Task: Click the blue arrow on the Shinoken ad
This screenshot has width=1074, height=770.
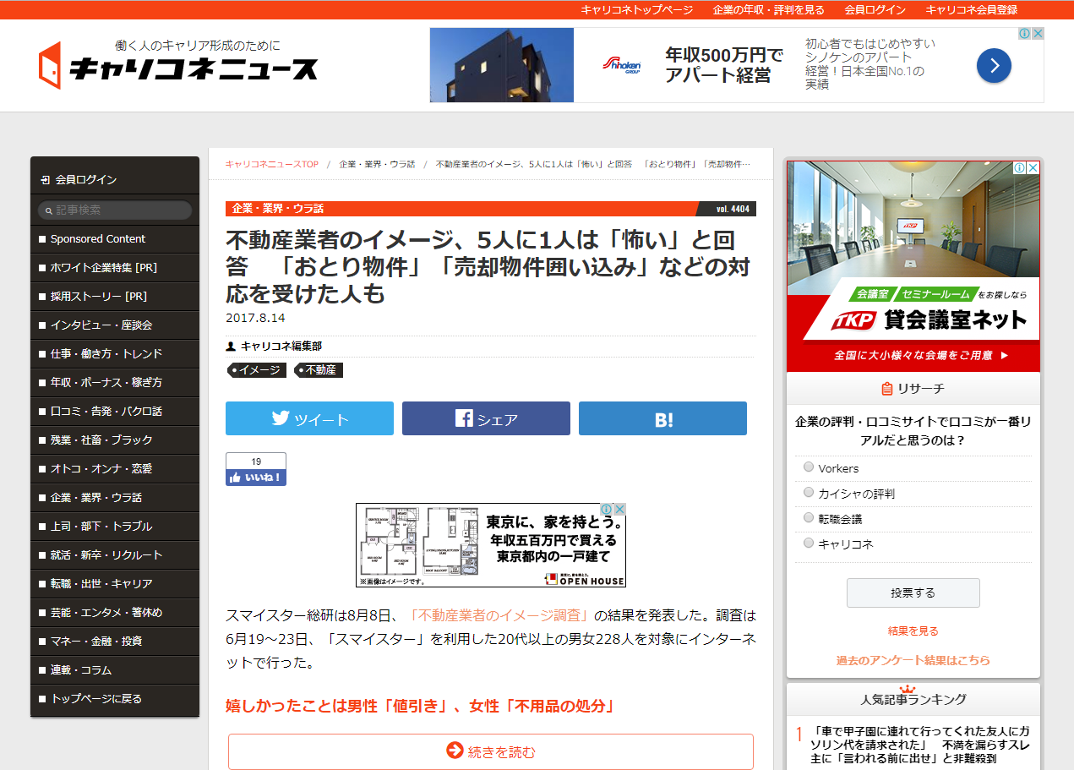Action: 994,65
